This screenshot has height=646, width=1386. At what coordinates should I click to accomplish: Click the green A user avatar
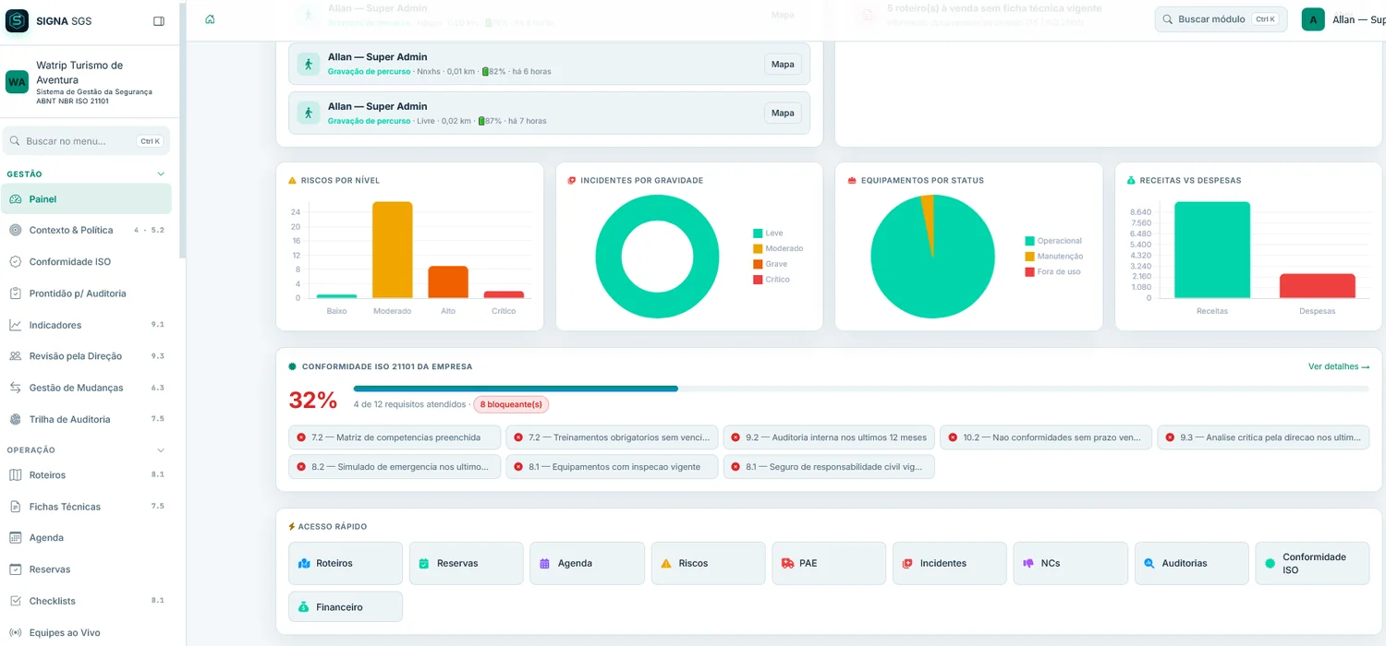coord(1313,19)
